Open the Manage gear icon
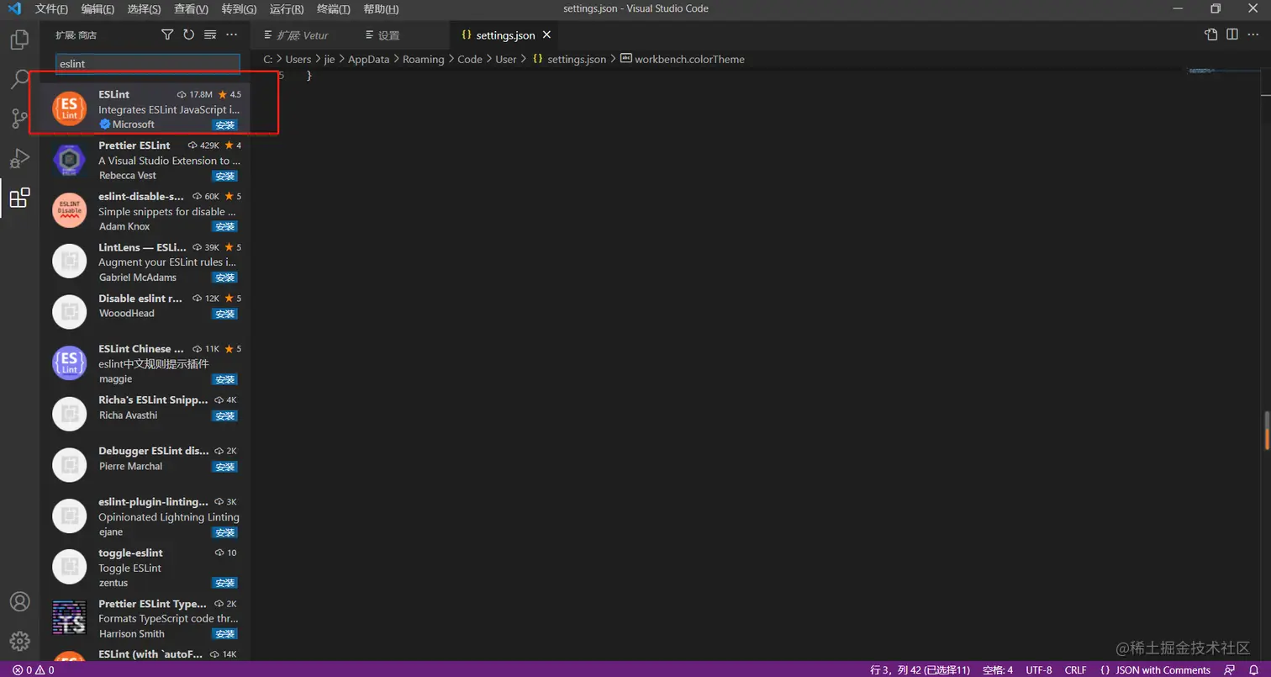This screenshot has height=677, width=1271. pos(19,642)
